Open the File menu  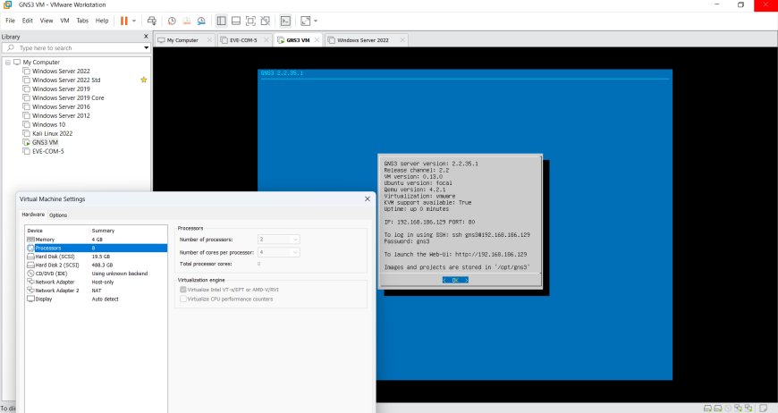coord(11,21)
